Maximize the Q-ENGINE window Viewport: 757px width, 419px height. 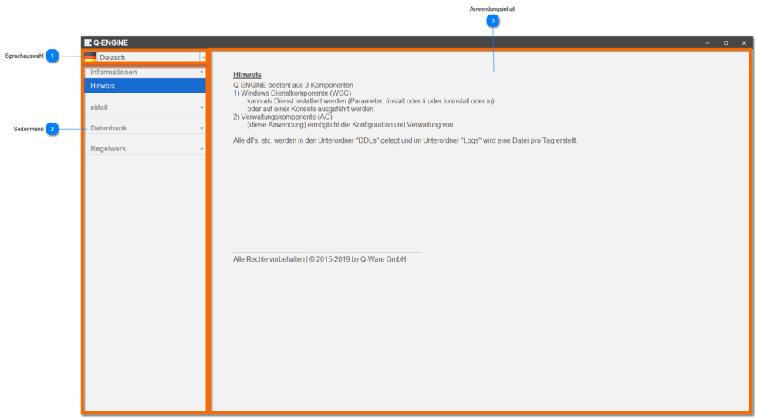(x=725, y=43)
